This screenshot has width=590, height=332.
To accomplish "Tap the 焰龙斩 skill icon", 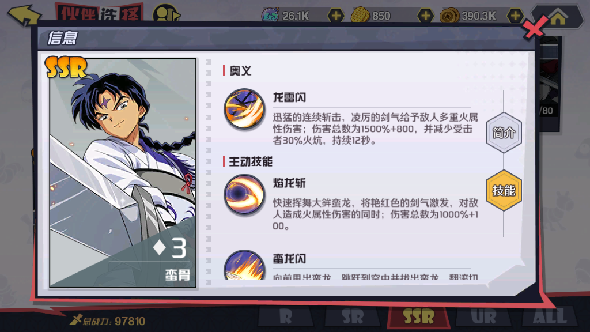I will (x=244, y=195).
